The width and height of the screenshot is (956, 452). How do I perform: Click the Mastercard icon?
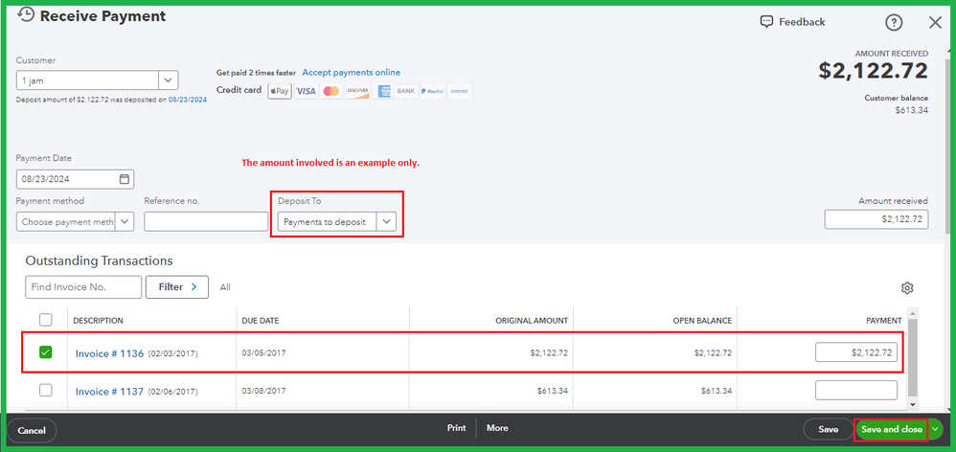click(x=331, y=91)
